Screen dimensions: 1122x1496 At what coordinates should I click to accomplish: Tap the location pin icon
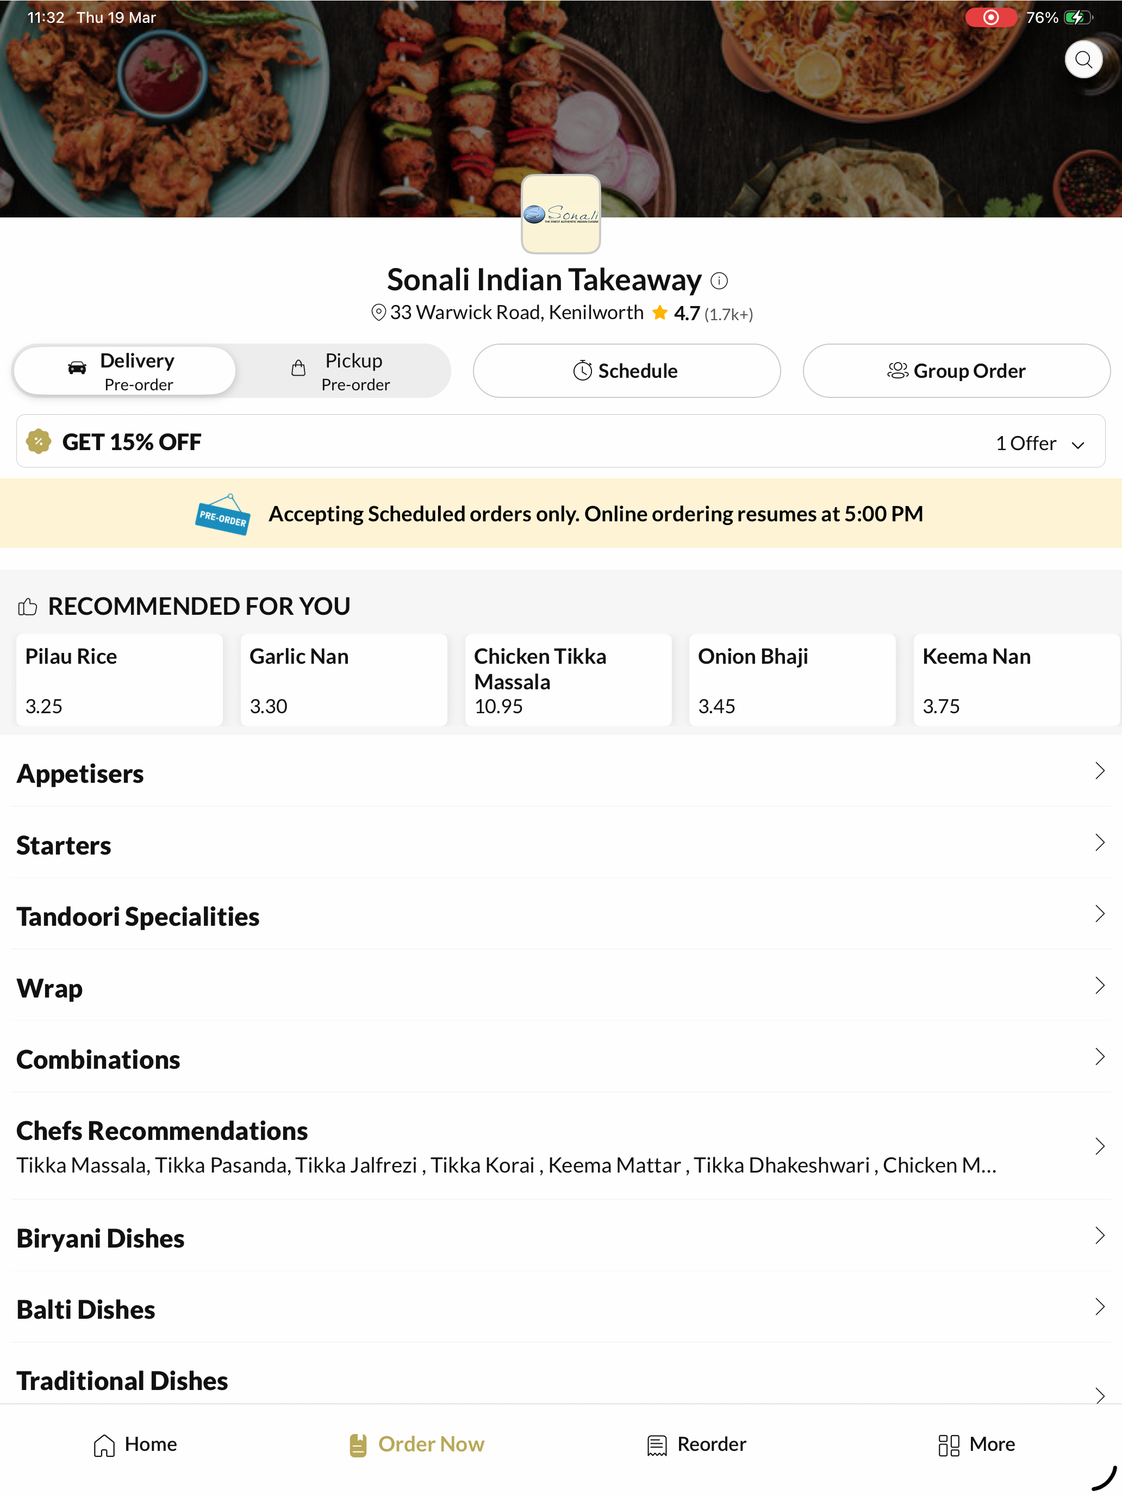pyautogui.click(x=378, y=313)
